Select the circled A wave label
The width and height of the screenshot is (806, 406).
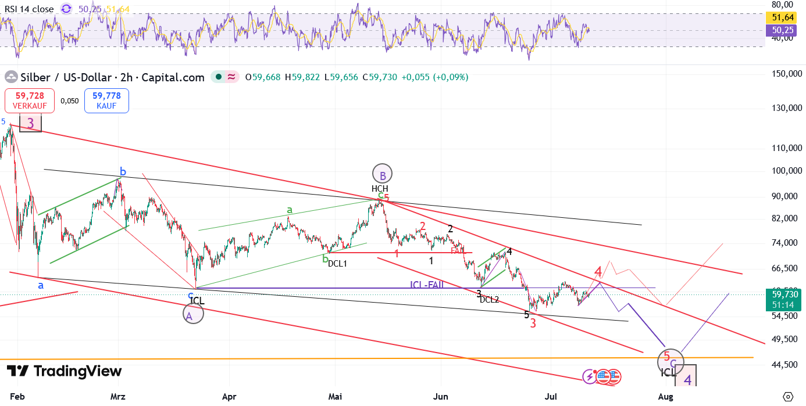(x=193, y=314)
